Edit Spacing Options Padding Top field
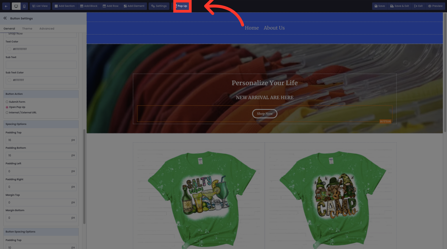The height and width of the screenshot is (249, 447). click(x=41, y=140)
